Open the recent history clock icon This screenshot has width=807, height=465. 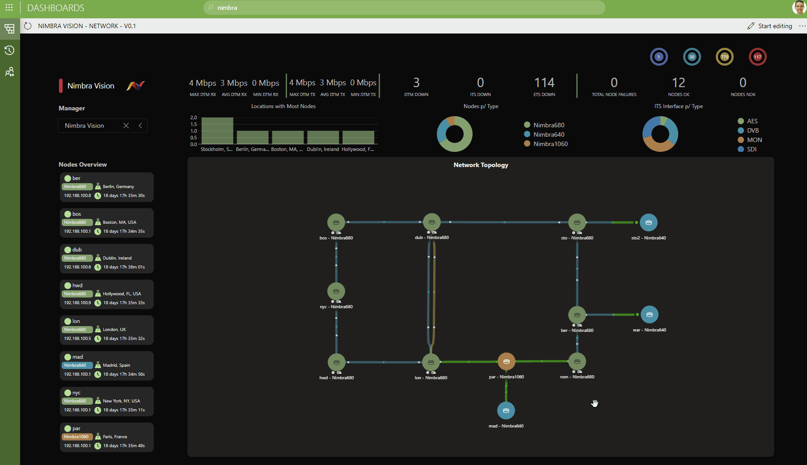(9, 50)
